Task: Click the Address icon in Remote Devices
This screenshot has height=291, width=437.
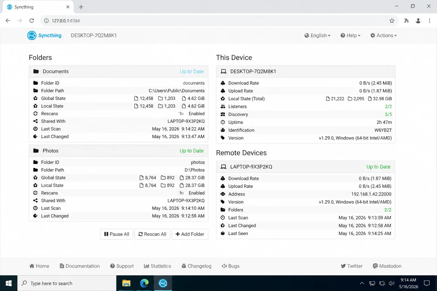Action: (x=223, y=194)
